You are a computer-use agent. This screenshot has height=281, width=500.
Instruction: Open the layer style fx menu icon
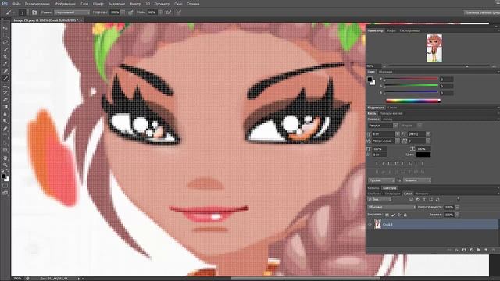456,250
